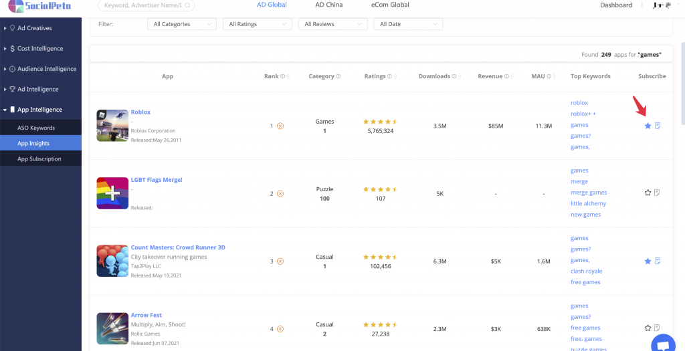Click rank X icon for Count Masters
The height and width of the screenshot is (351, 685).
click(280, 261)
